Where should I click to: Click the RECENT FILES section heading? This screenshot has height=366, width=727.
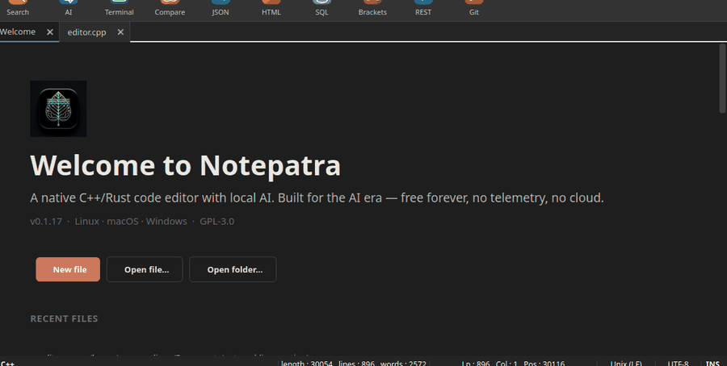point(64,318)
